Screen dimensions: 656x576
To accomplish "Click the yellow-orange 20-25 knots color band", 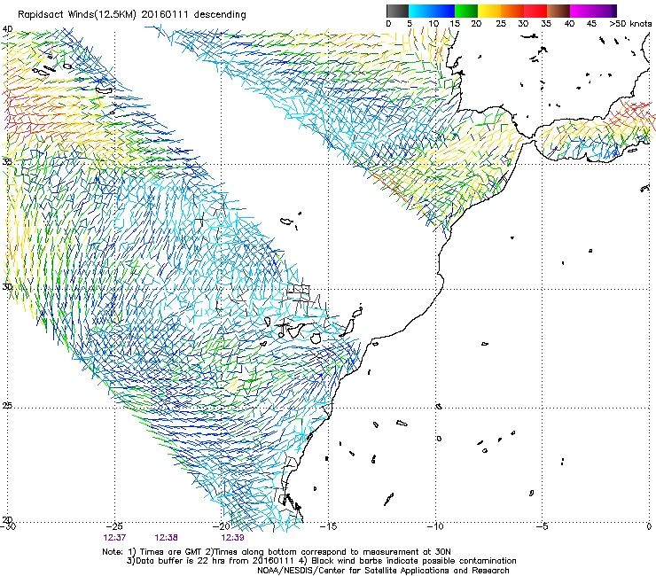I will coord(489,11).
